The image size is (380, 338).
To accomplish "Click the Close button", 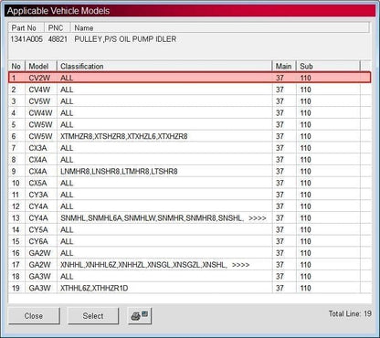I will click(34, 316).
